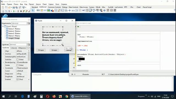This screenshot has height=99, width=176.
Task: Open Microsoft Edge from taskbar
Action: click(x=23, y=96)
